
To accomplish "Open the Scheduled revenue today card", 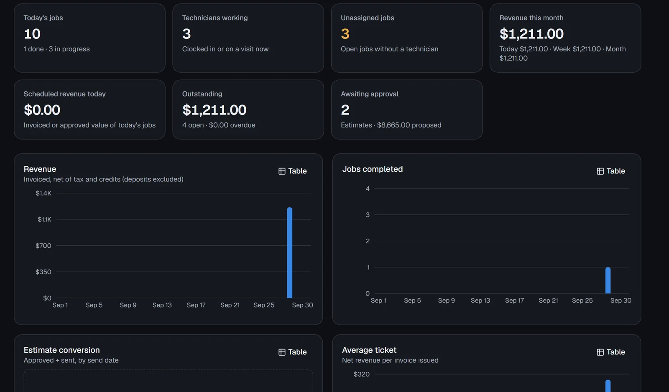I will pos(89,109).
